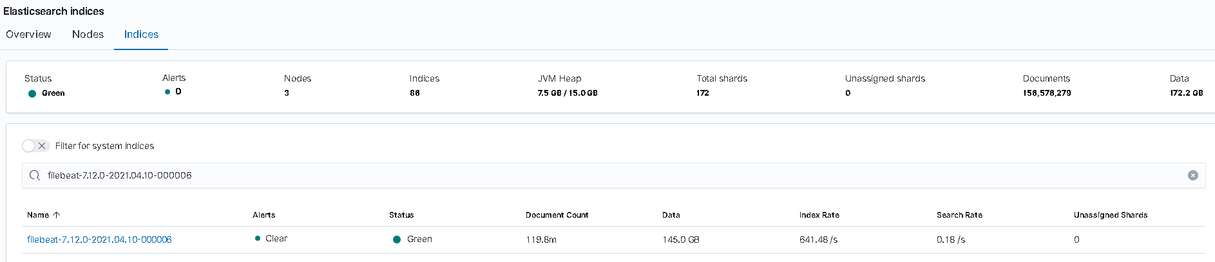
Task: Click the green cluster status dot
Action: 32,94
